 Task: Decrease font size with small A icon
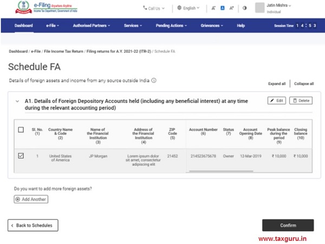click(213, 8)
